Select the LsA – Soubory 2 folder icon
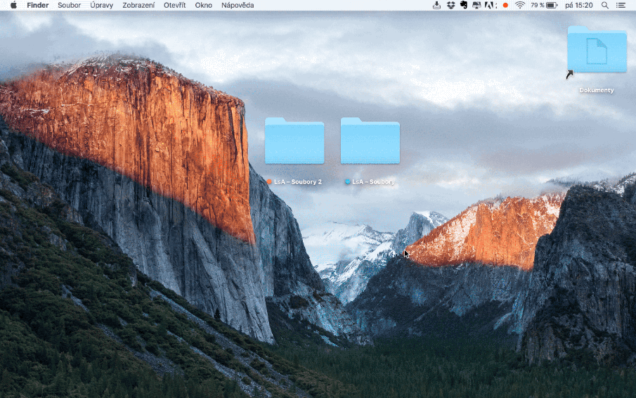The width and height of the screenshot is (636, 398). 294,141
